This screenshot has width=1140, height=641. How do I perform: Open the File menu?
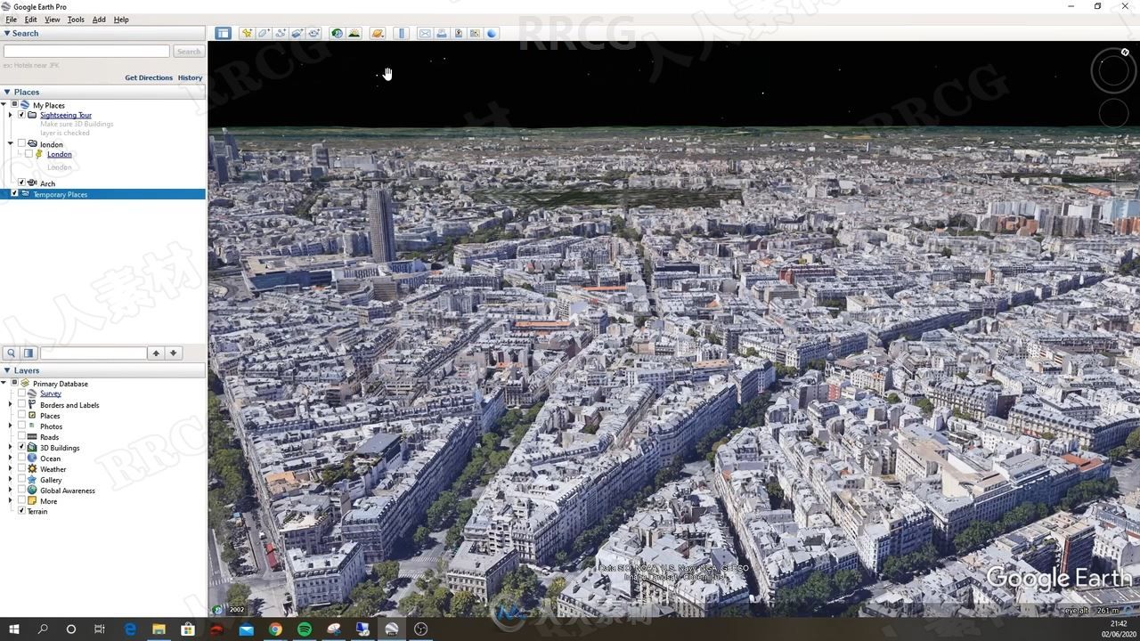pyautogui.click(x=11, y=20)
